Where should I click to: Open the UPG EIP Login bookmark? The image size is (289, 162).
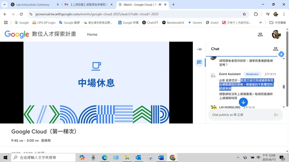[44, 23]
